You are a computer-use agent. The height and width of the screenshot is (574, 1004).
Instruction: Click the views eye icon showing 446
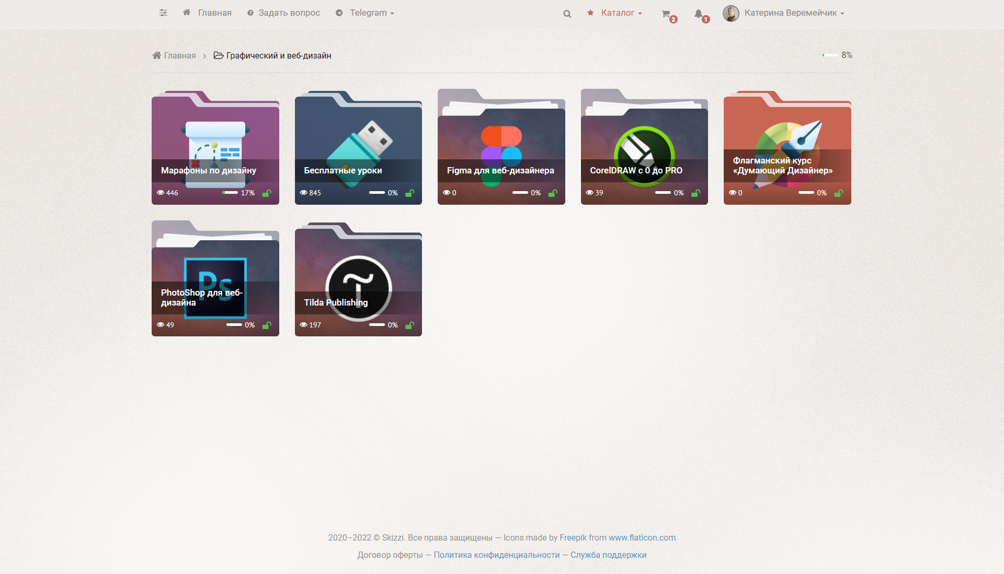[x=161, y=193]
